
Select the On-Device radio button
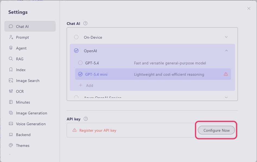coord(76,37)
